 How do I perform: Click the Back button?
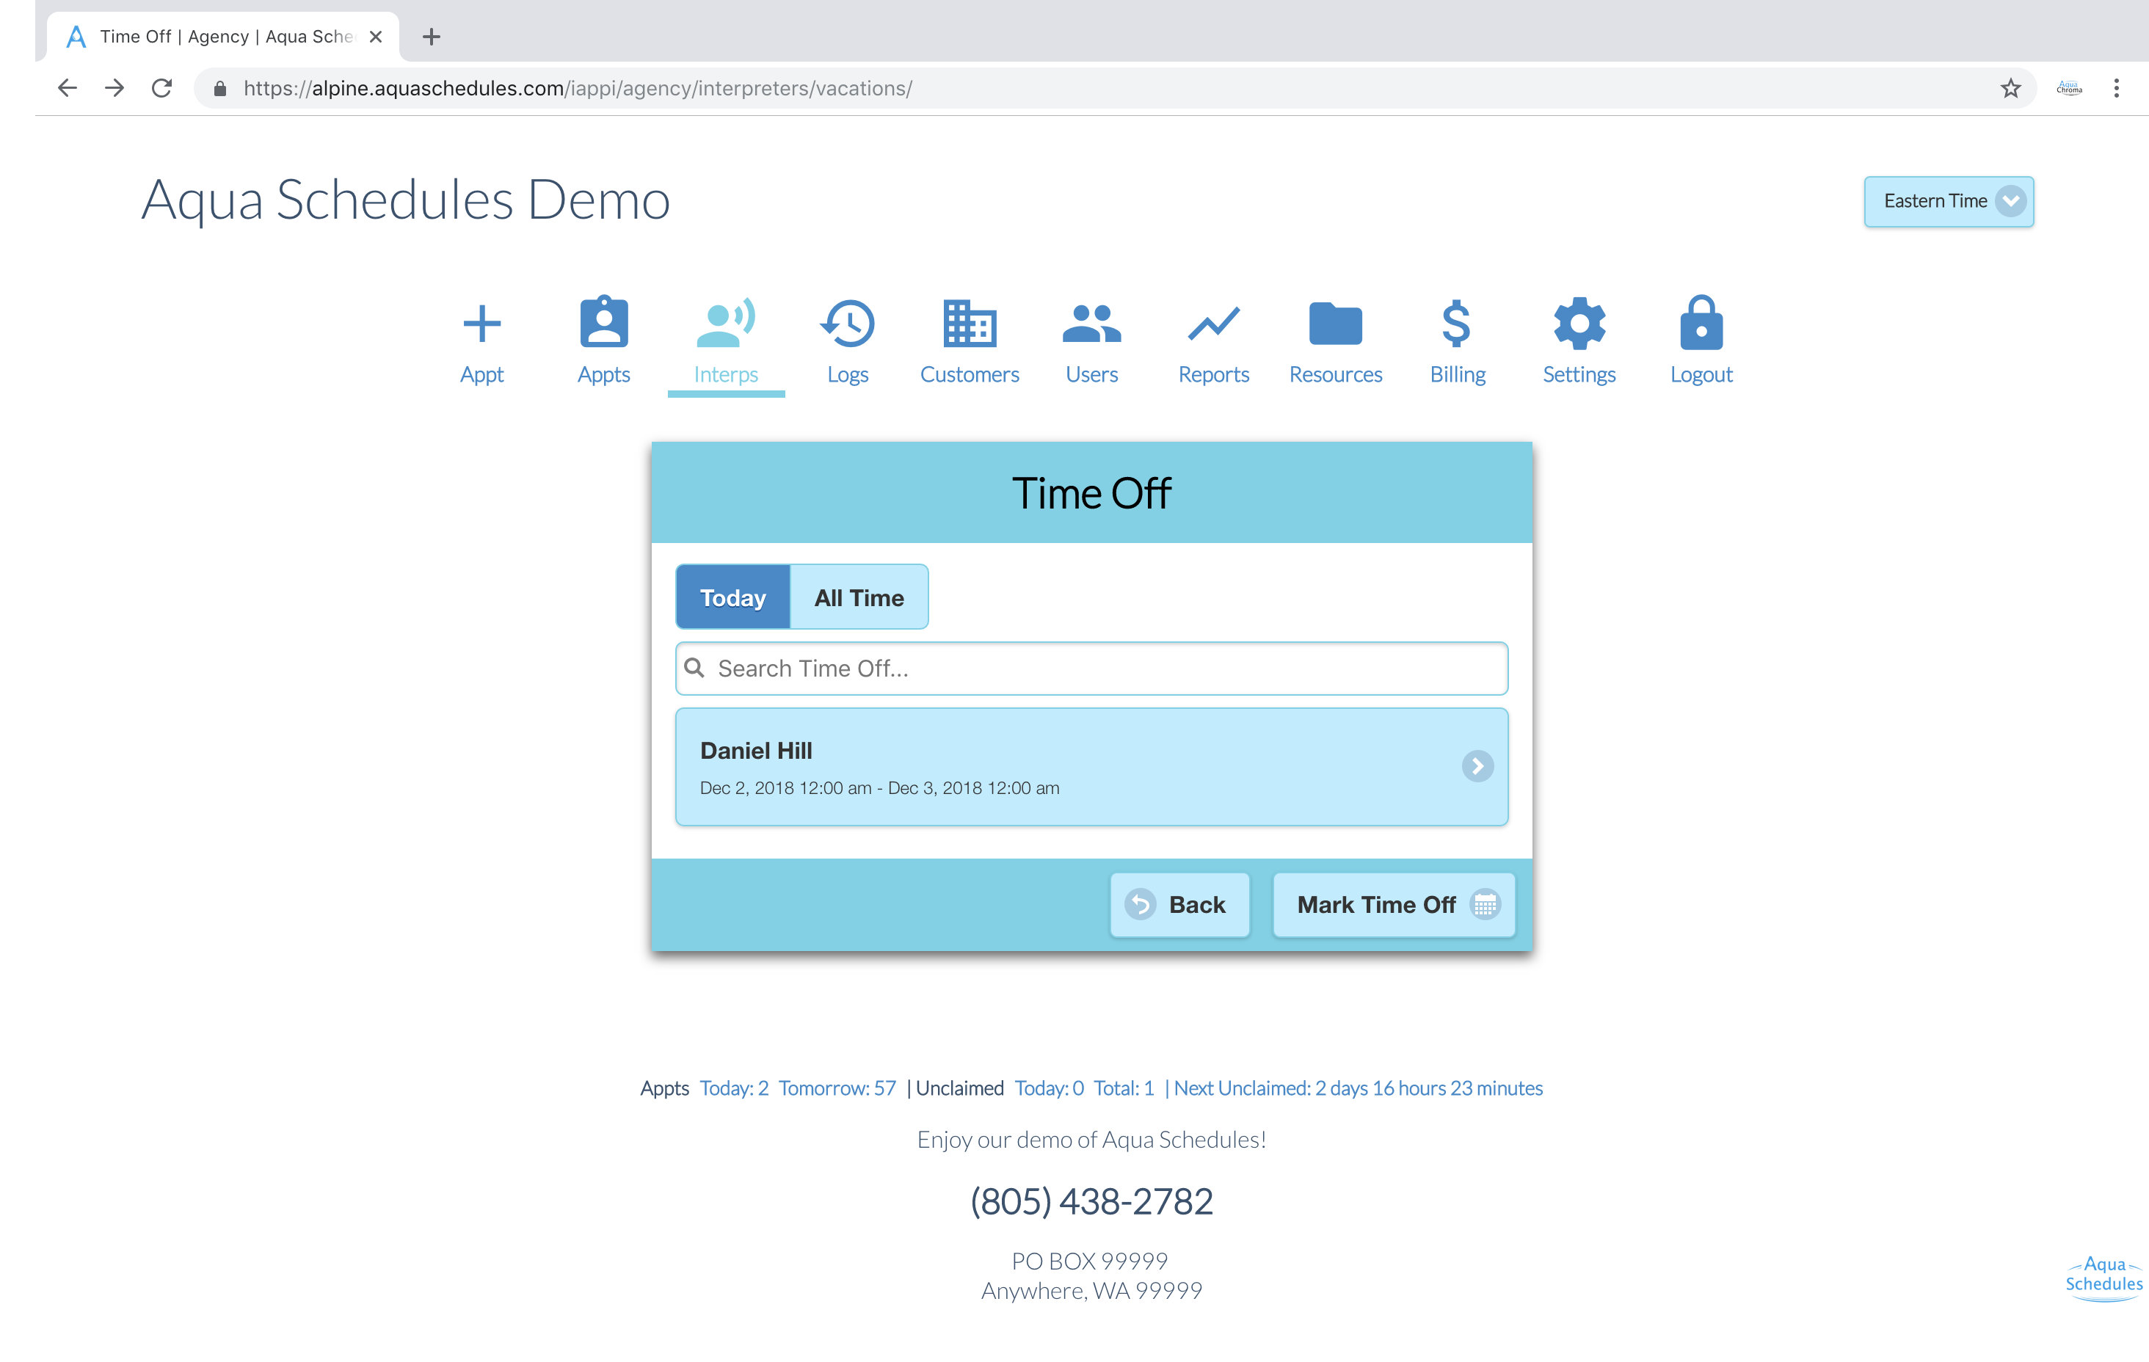coord(1179,904)
